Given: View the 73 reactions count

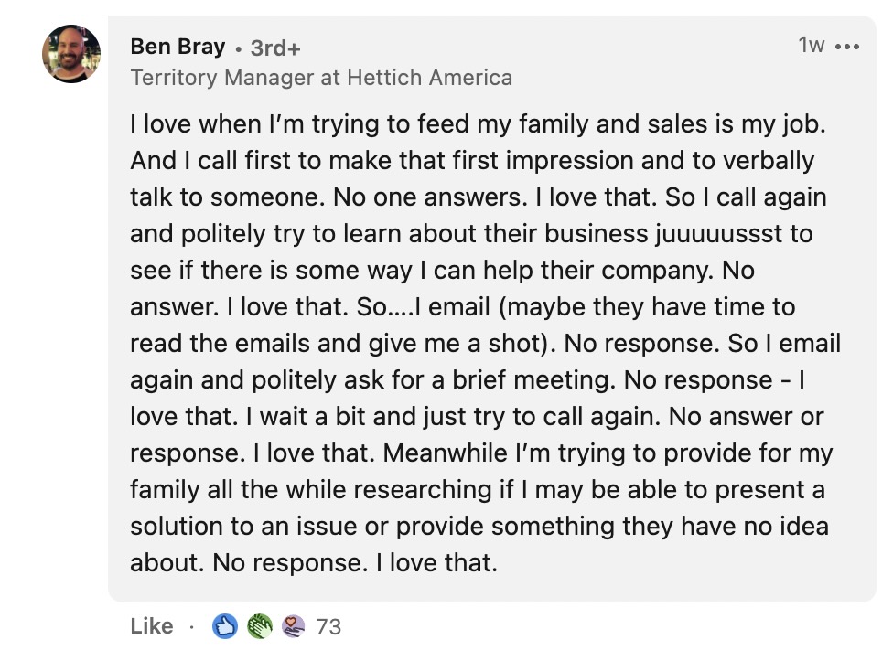Looking at the screenshot, I should [x=328, y=627].
